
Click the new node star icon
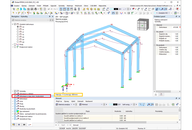13,13
